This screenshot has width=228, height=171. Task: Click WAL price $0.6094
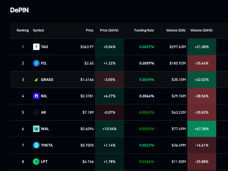coord(87,129)
